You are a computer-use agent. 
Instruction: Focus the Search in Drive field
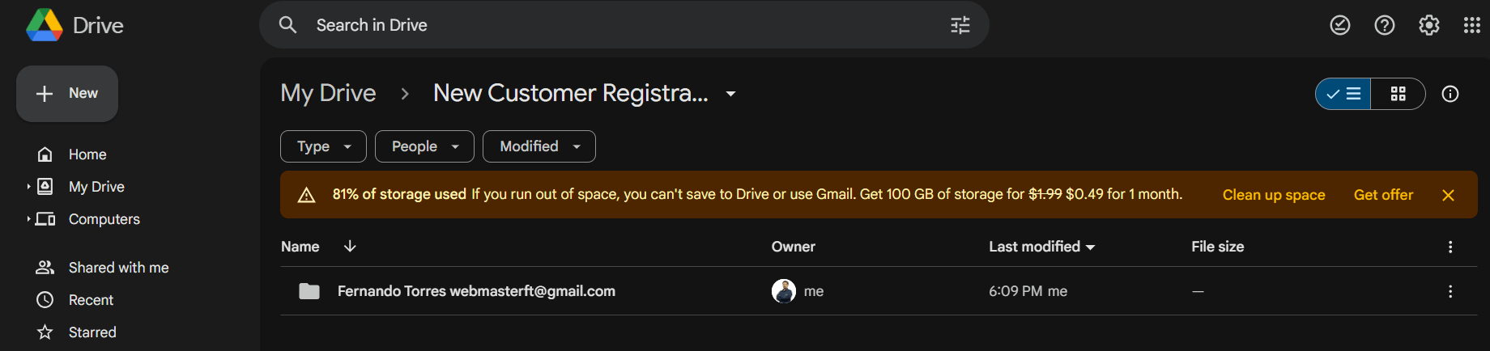(x=624, y=25)
